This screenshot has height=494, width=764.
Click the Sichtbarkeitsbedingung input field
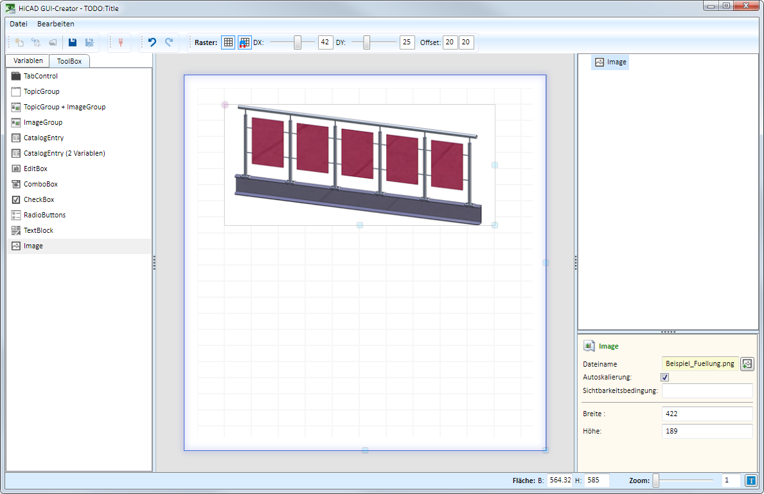(x=707, y=390)
